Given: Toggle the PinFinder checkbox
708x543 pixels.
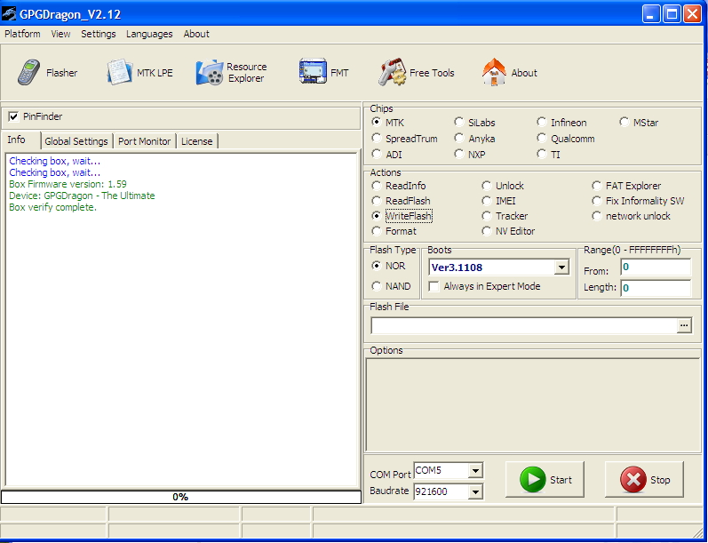Looking at the screenshot, I should click(13, 116).
